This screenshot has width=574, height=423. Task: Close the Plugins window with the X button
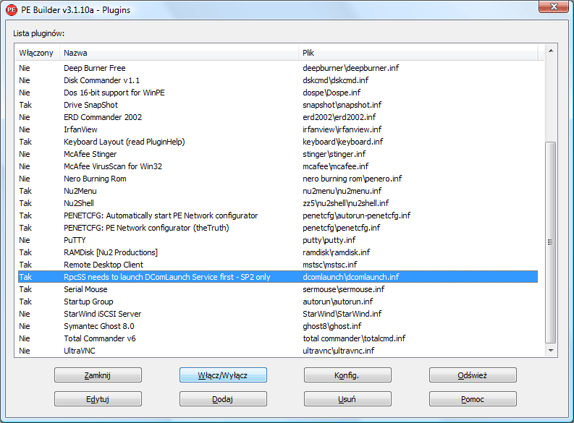(x=554, y=7)
